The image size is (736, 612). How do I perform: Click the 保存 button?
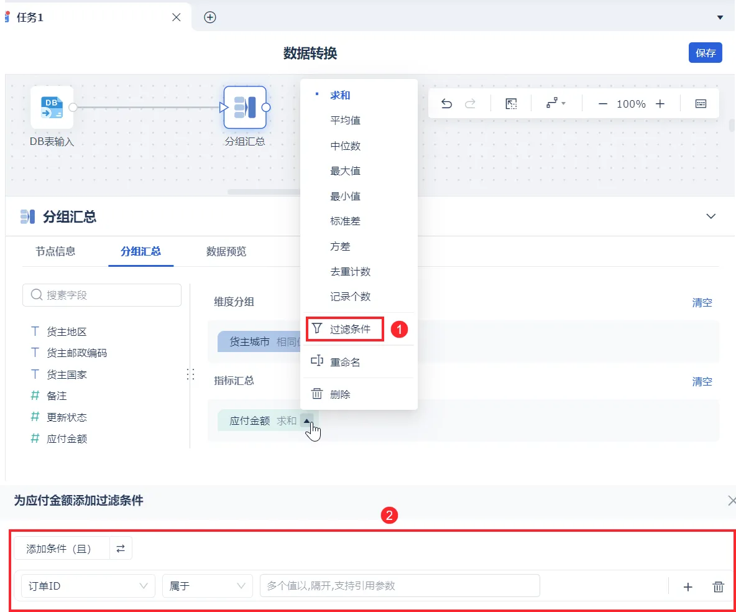point(705,53)
